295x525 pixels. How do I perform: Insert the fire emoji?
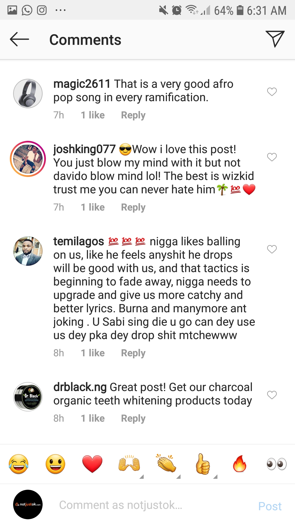[240, 464]
